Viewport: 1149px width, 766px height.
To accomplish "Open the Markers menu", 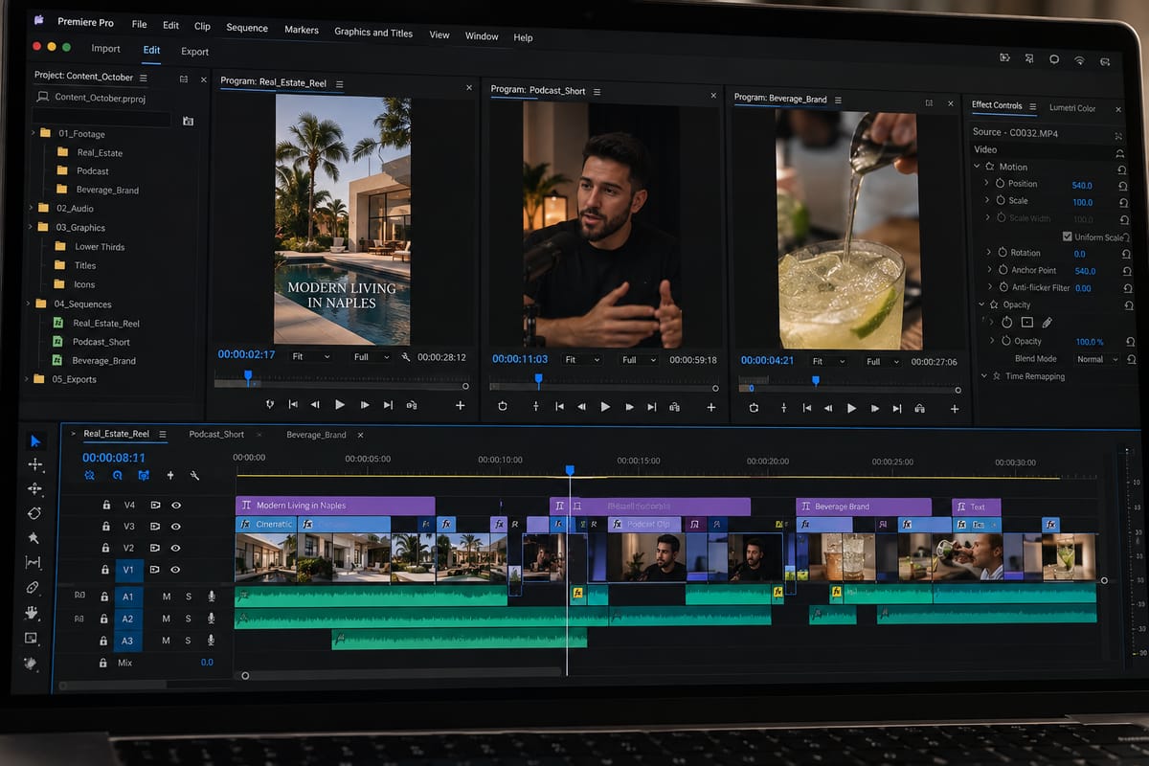I will click(302, 30).
